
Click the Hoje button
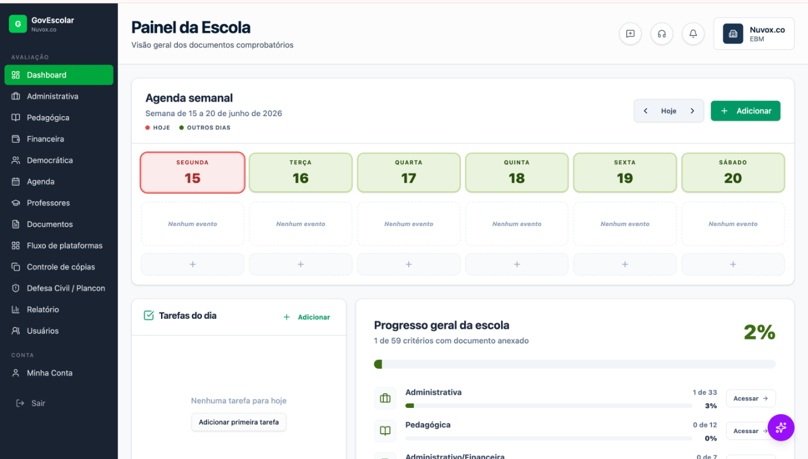pos(668,111)
